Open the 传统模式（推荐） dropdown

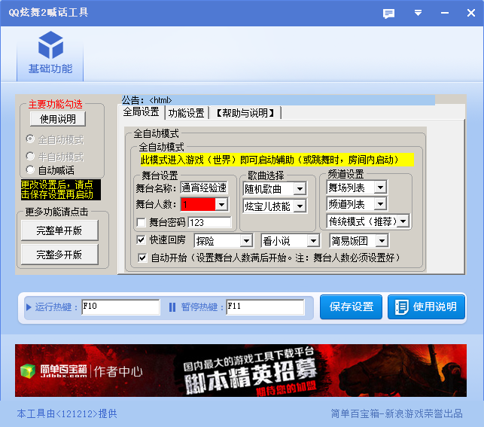click(403, 221)
